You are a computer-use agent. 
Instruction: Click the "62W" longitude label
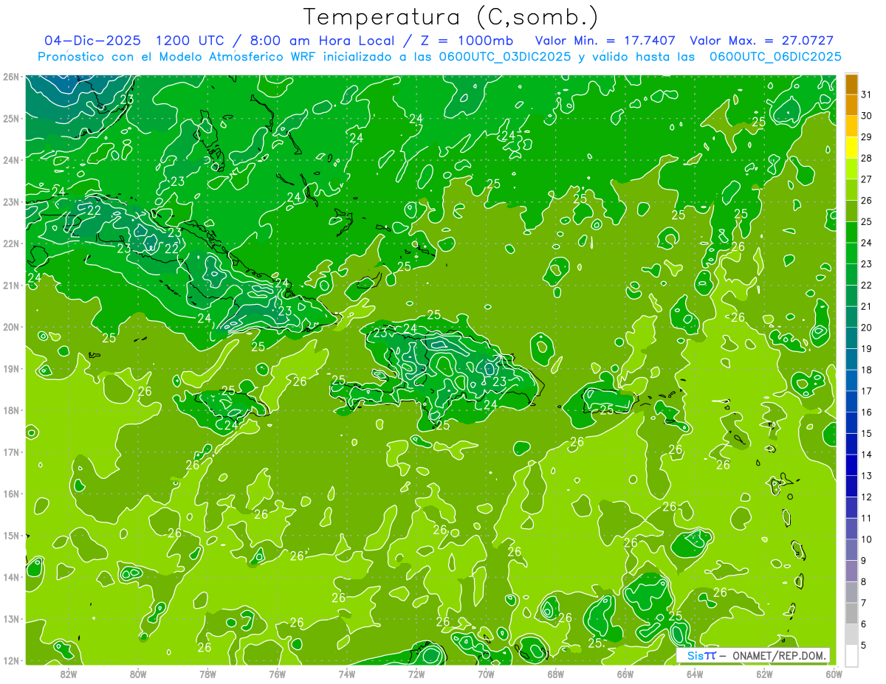coord(765,673)
